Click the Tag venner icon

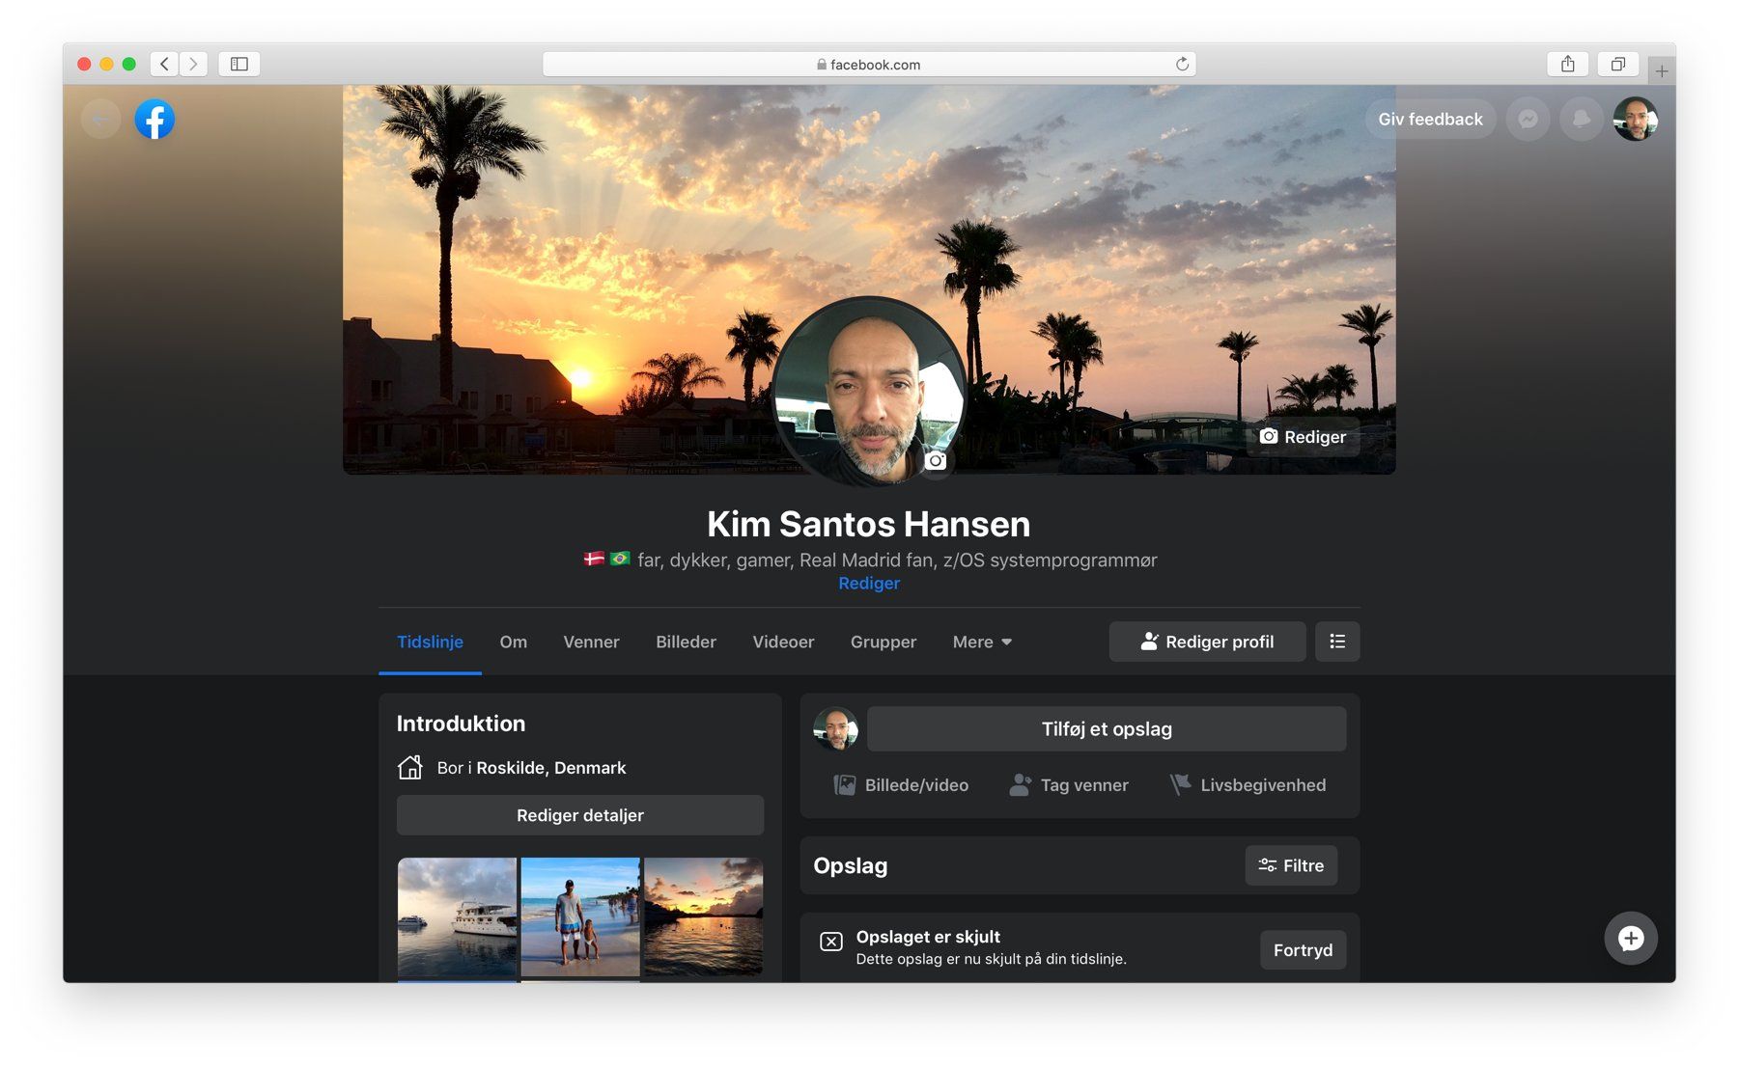[1021, 784]
